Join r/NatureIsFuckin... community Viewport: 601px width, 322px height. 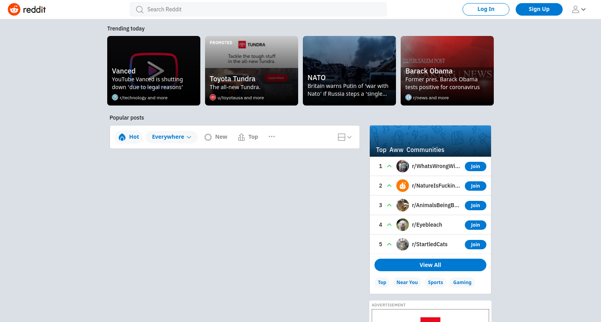[475, 186]
